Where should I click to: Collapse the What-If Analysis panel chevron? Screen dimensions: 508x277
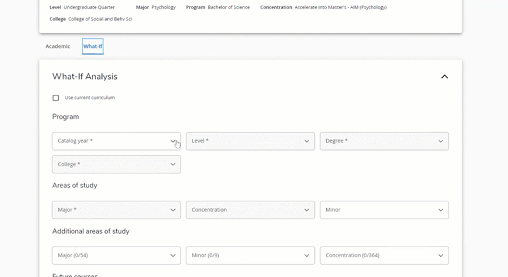point(444,77)
